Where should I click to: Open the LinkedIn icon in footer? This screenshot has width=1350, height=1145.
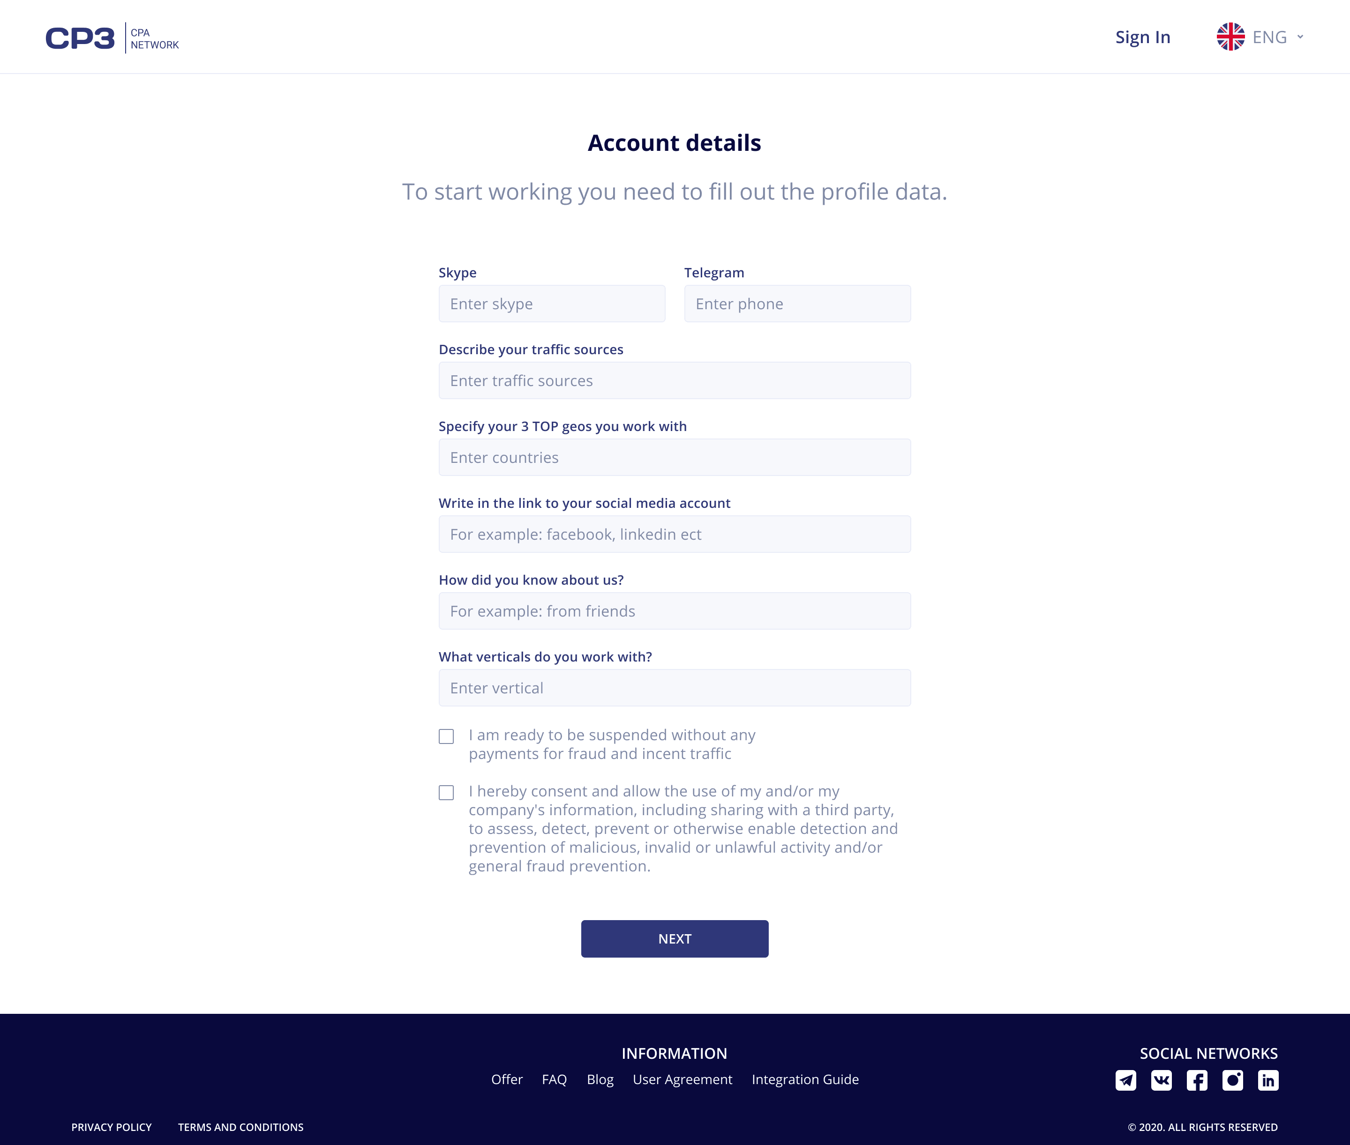(x=1268, y=1080)
